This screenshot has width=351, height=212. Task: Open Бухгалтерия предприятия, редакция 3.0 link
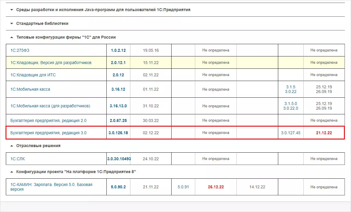pyautogui.click(x=48, y=133)
